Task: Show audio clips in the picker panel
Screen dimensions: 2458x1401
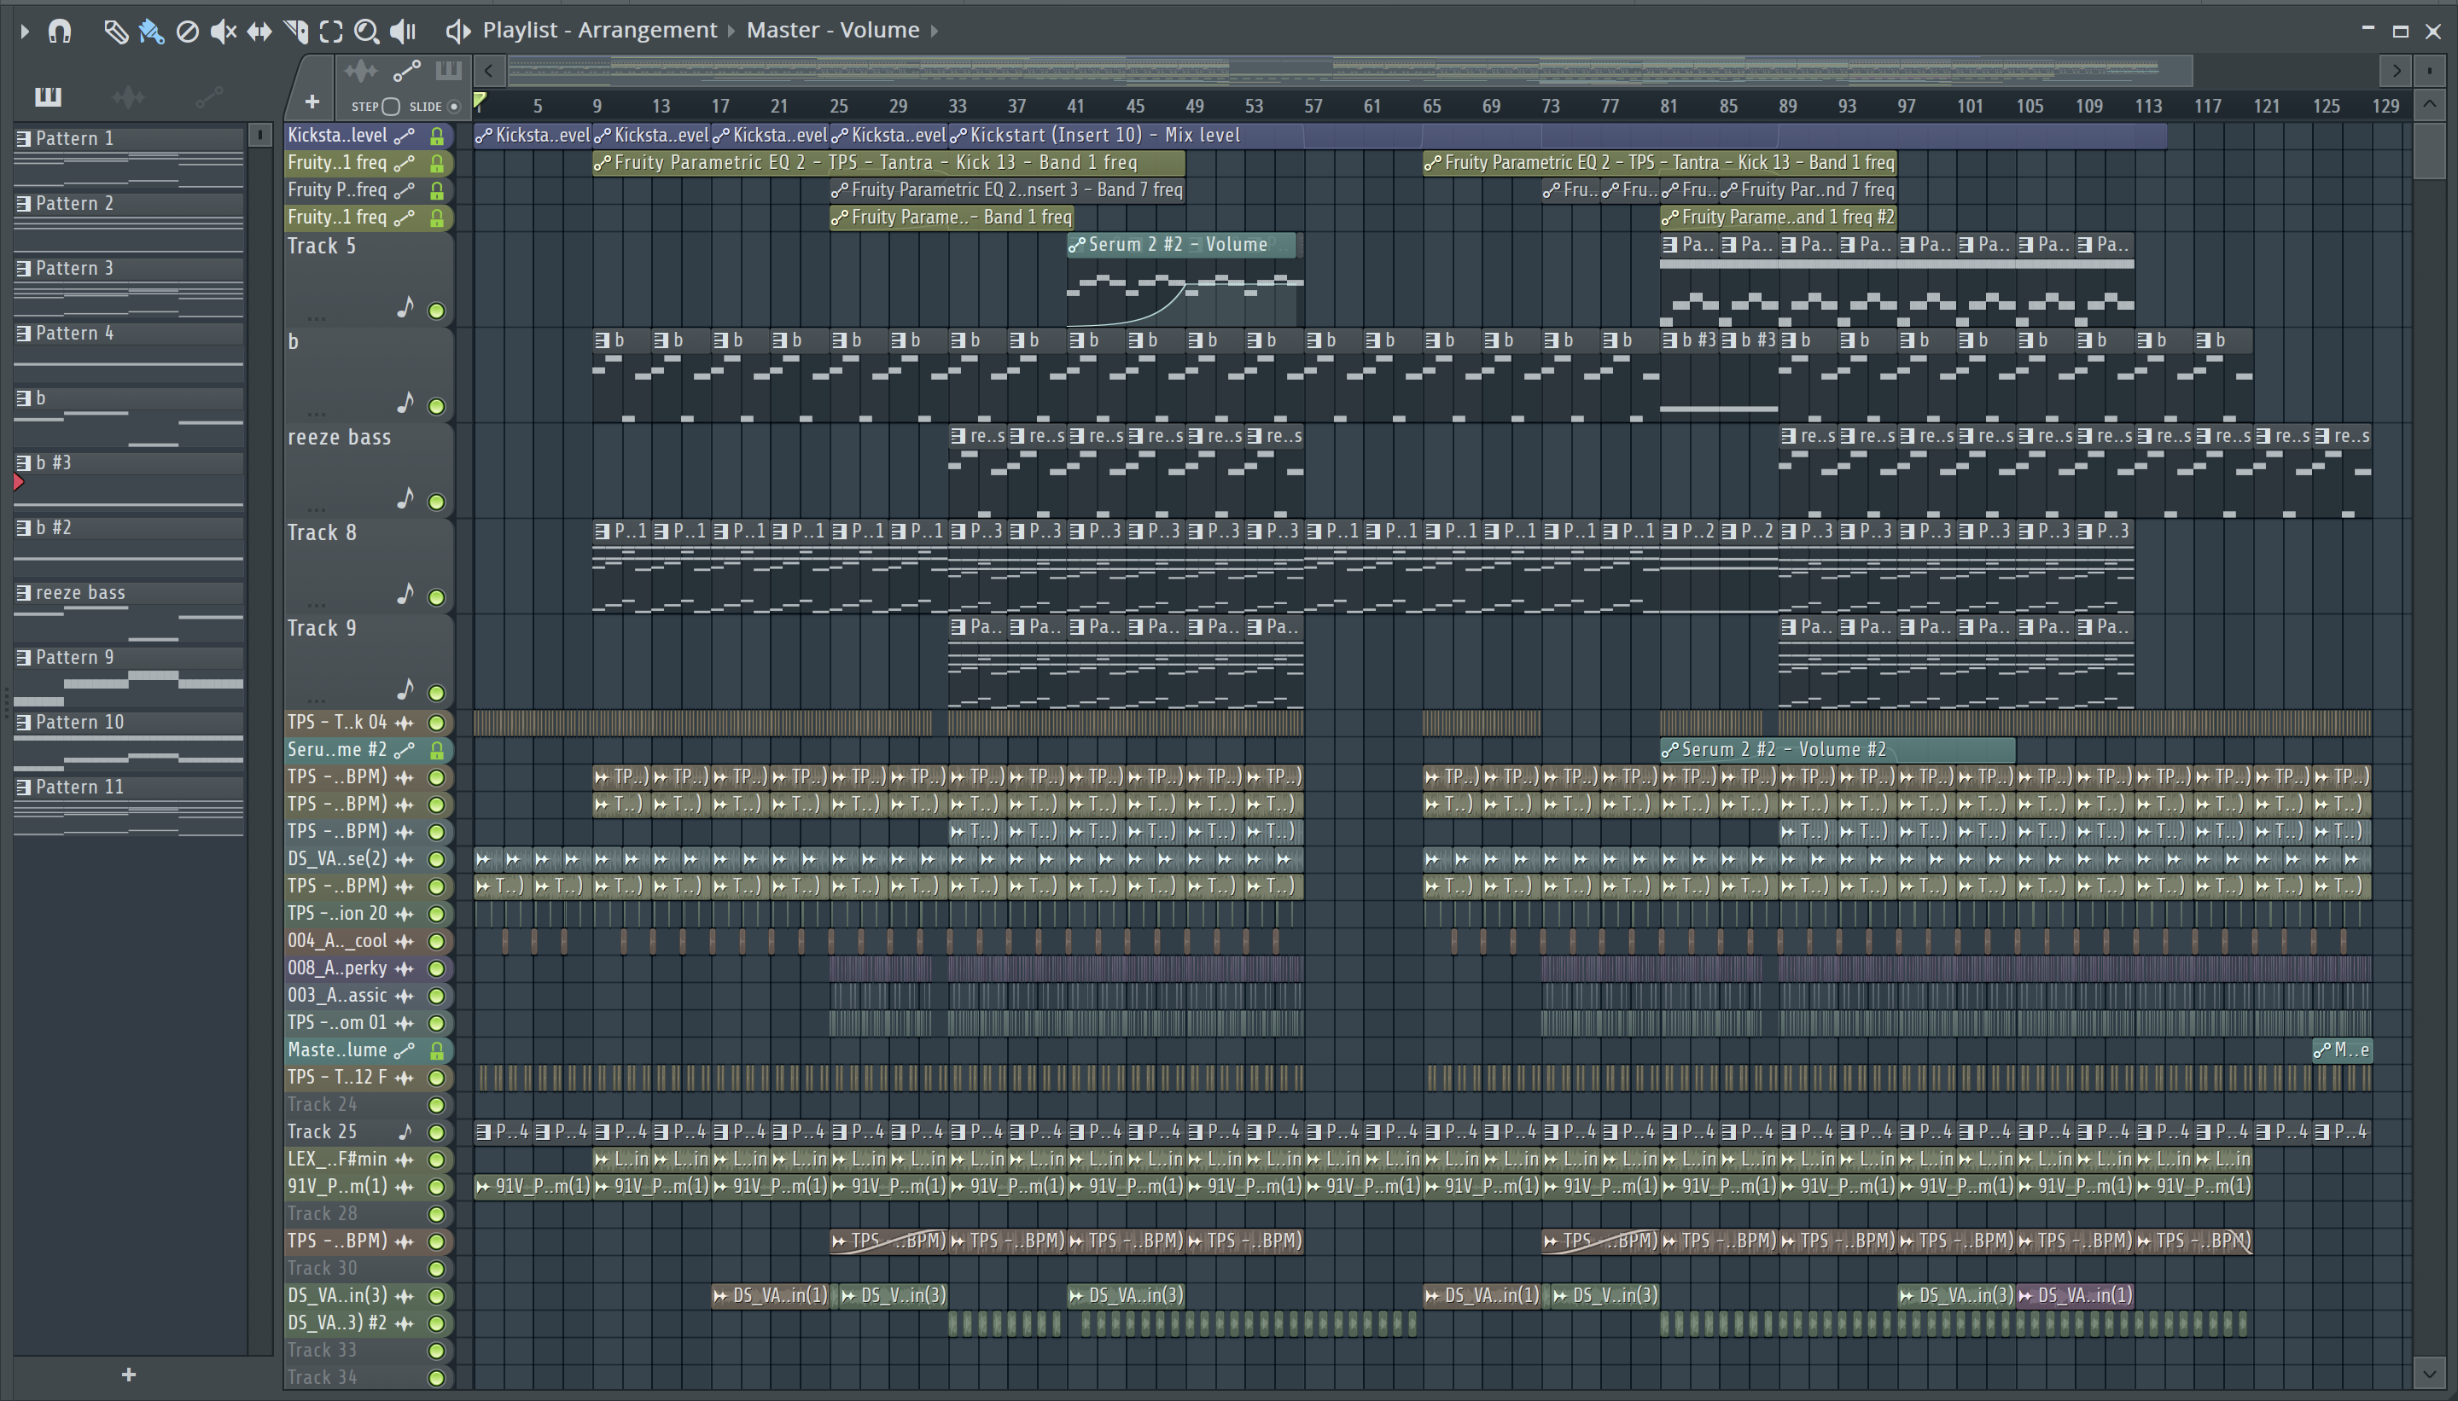Action: pyautogui.click(x=128, y=96)
